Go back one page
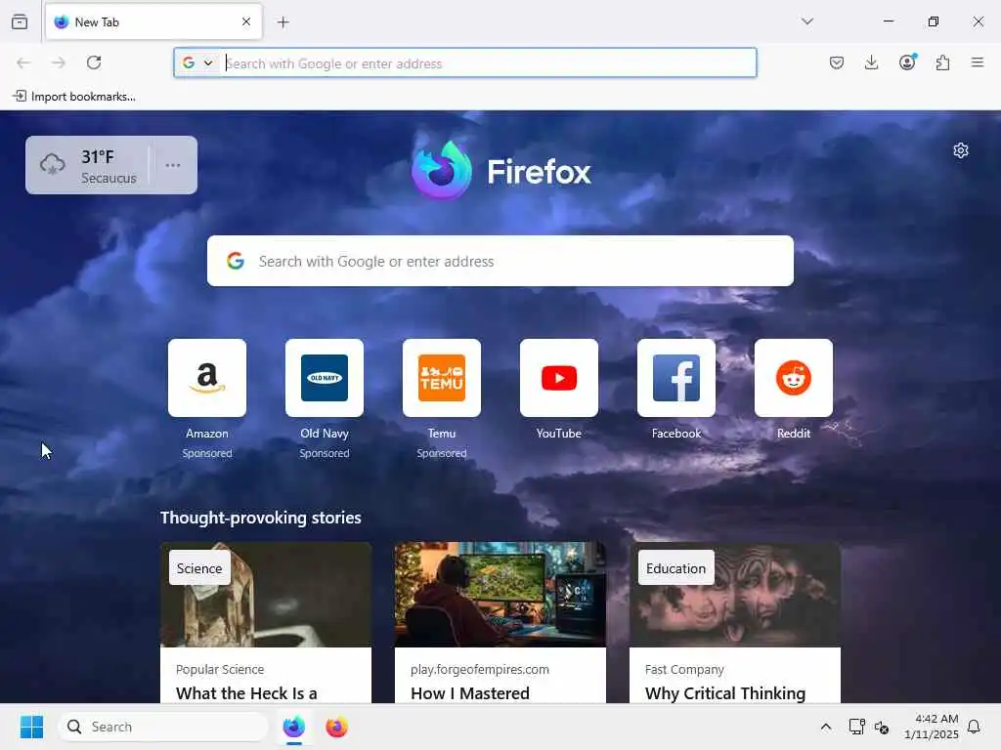Viewport: 1001px width, 750px height. tap(23, 62)
